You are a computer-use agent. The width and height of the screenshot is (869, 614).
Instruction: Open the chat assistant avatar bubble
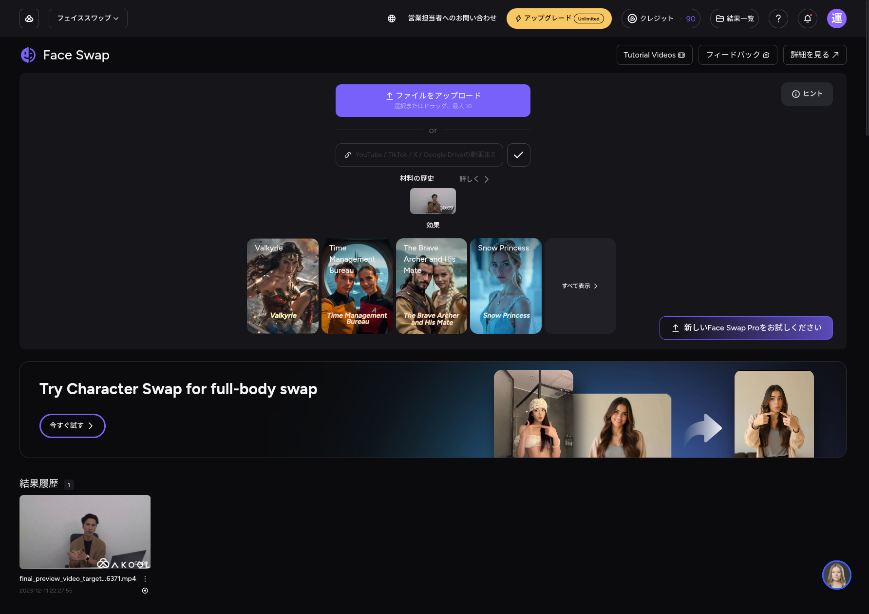click(836, 575)
